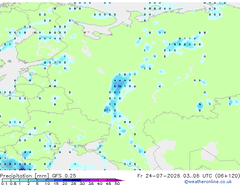The height and width of the screenshot is (185, 240).
Task: Click the 'Precipitation [mm]' legend title
Action: coord(25,176)
